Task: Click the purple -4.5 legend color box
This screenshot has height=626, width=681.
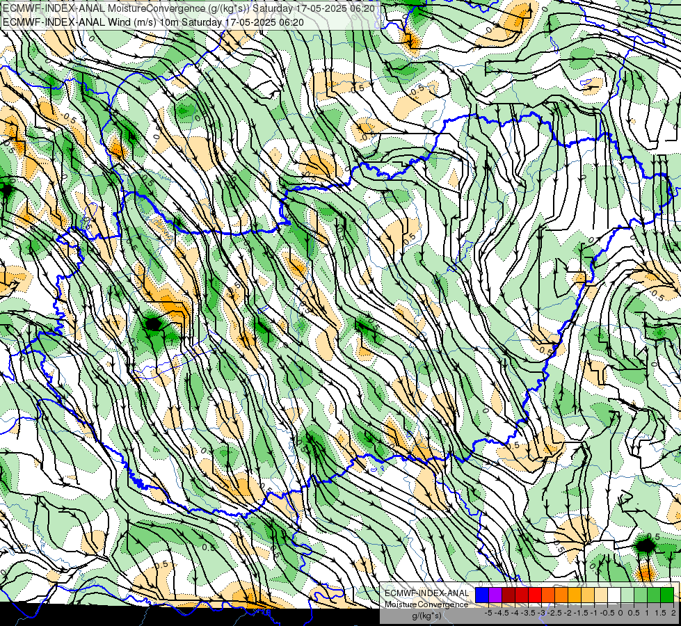Action: coord(495,595)
